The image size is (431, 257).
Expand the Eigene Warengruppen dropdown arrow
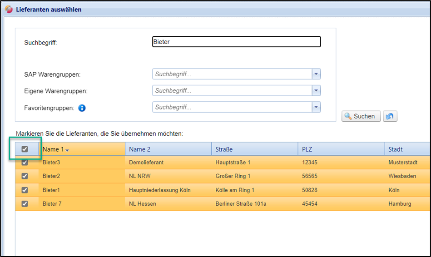(316, 91)
